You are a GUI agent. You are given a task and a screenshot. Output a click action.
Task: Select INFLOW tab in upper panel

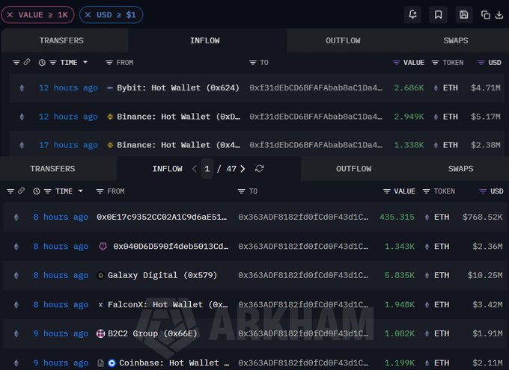point(205,40)
